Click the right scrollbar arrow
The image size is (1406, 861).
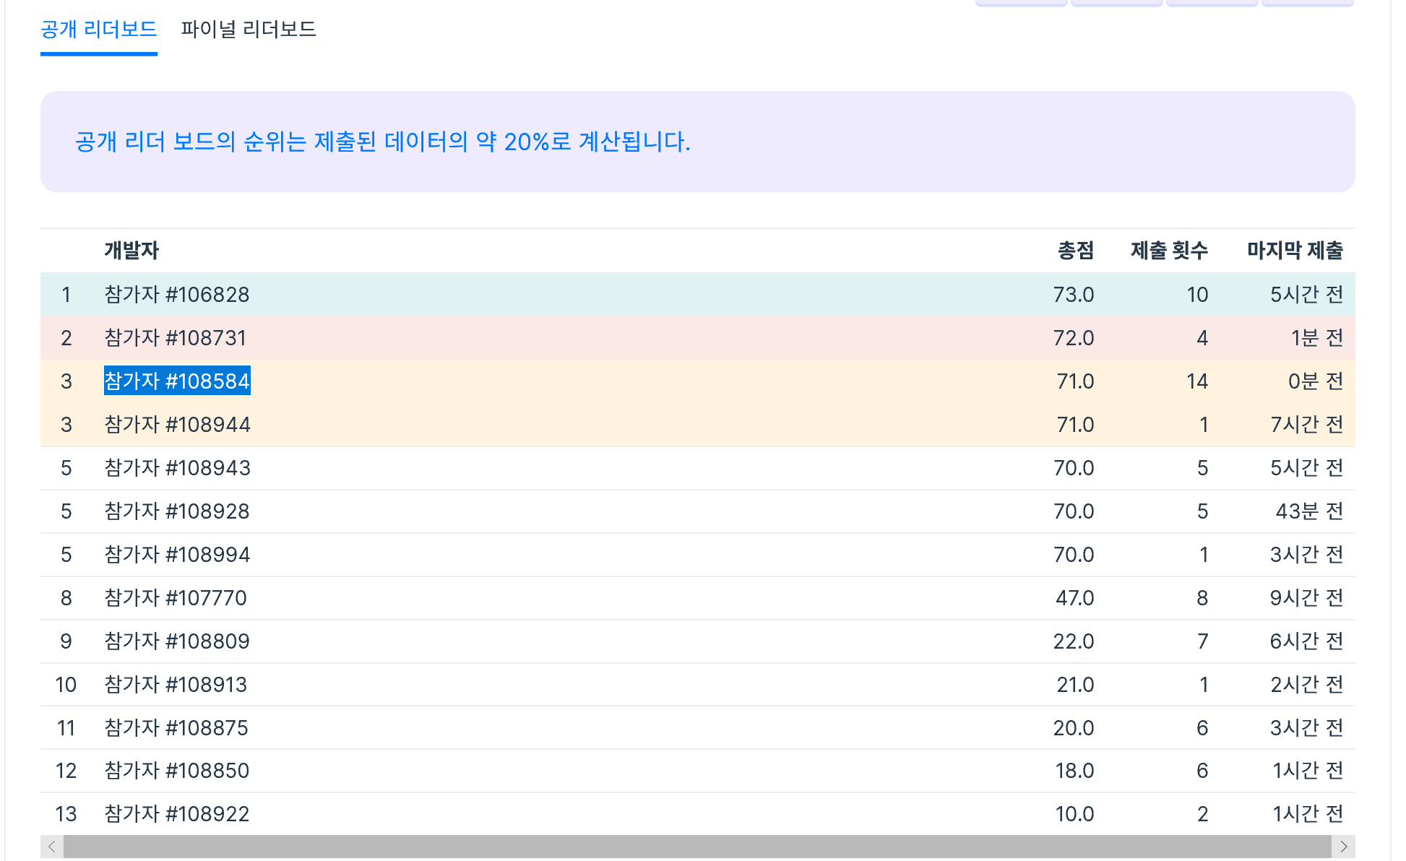[x=1343, y=846]
